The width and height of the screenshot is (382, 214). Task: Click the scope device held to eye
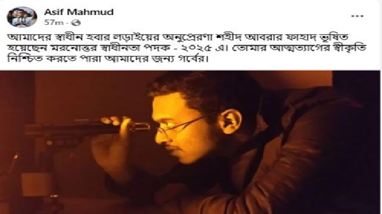86,128
